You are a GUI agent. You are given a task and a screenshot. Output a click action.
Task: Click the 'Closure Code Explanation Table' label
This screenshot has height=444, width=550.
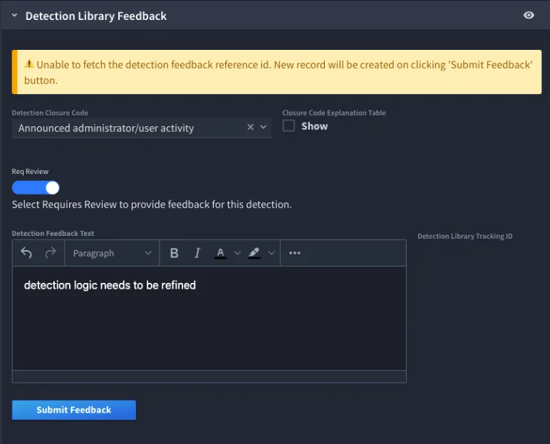(334, 113)
